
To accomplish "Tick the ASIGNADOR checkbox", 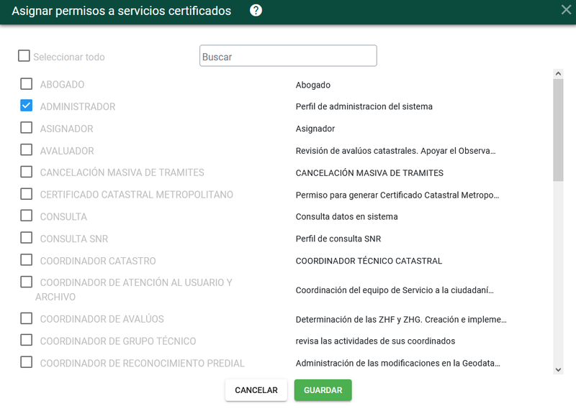I will click(27, 128).
